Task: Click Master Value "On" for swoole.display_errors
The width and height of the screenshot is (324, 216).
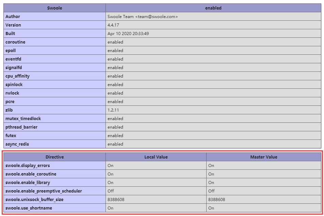Action: click(211, 165)
